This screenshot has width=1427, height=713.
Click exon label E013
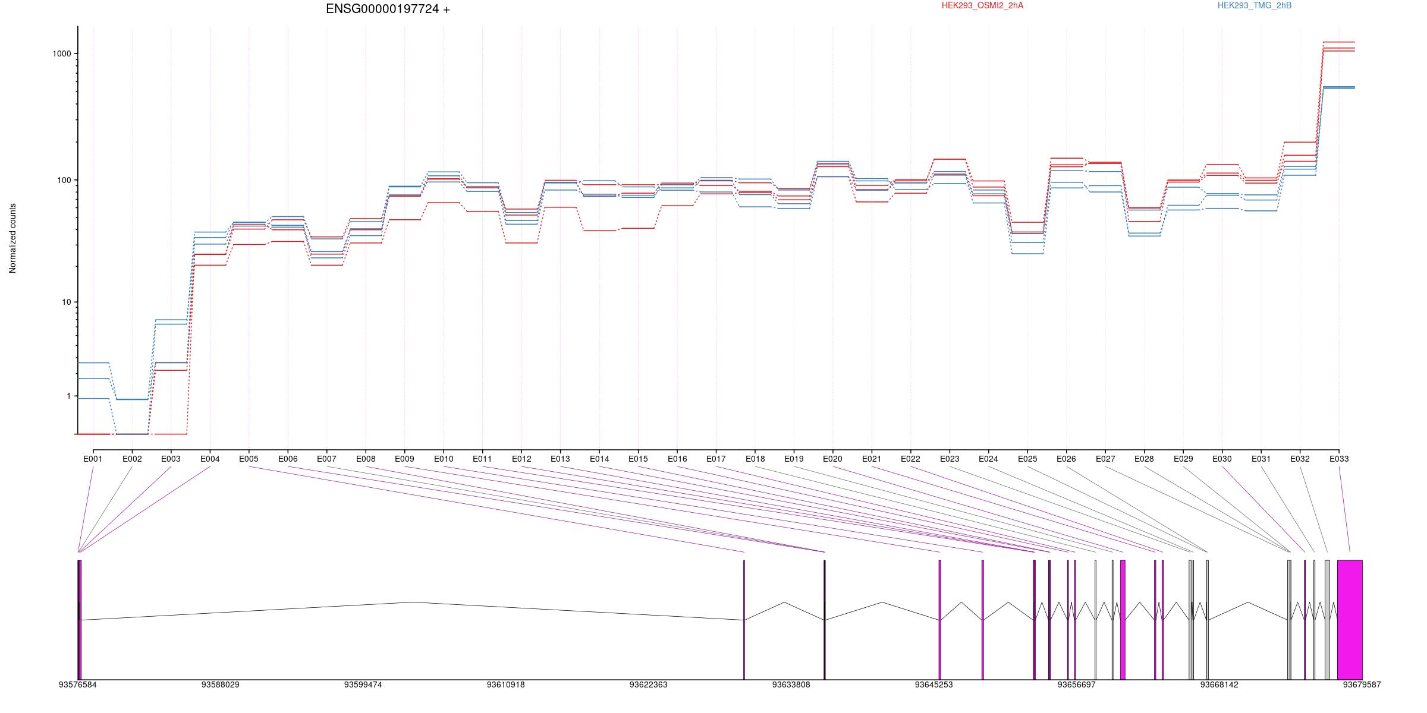[x=560, y=459]
